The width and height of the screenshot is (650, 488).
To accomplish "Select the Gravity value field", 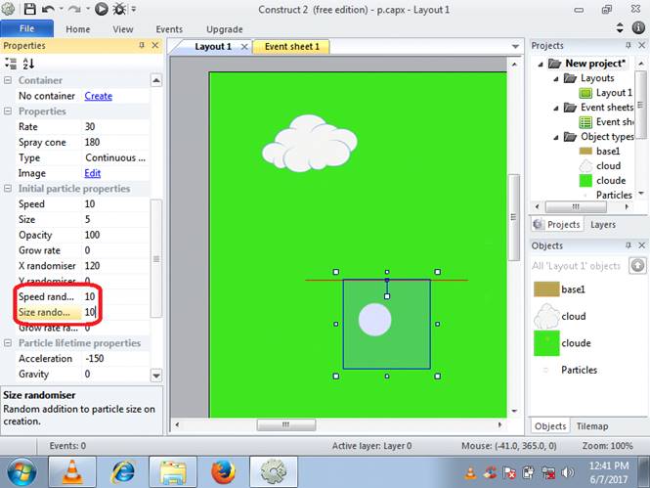I will (115, 374).
